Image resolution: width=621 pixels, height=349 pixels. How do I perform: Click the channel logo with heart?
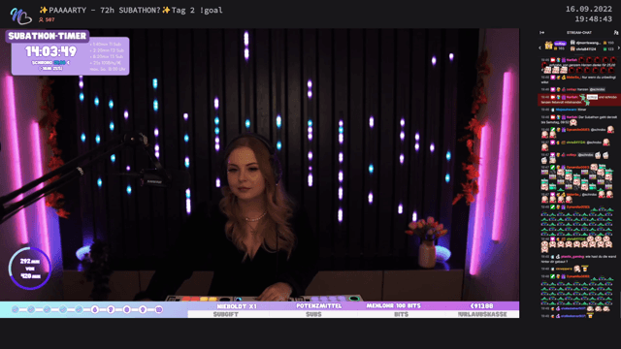[20, 16]
